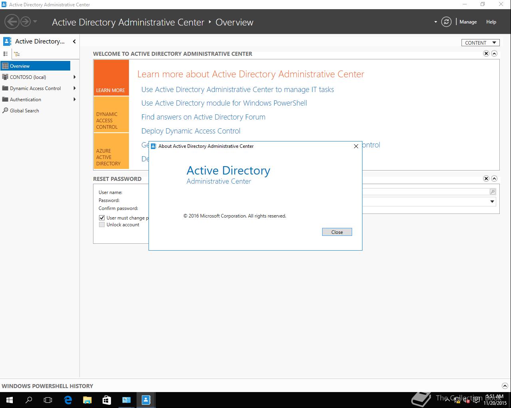Select the AZURE ACTIVE DIRECTORY tile
Image resolution: width=511 pixels, height=408 pixels.
coord(111,151)
